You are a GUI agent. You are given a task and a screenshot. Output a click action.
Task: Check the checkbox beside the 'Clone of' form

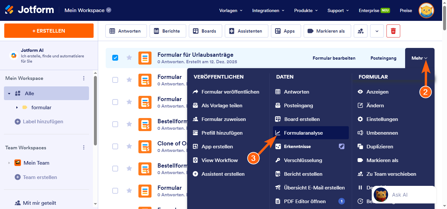pos(115,146)
